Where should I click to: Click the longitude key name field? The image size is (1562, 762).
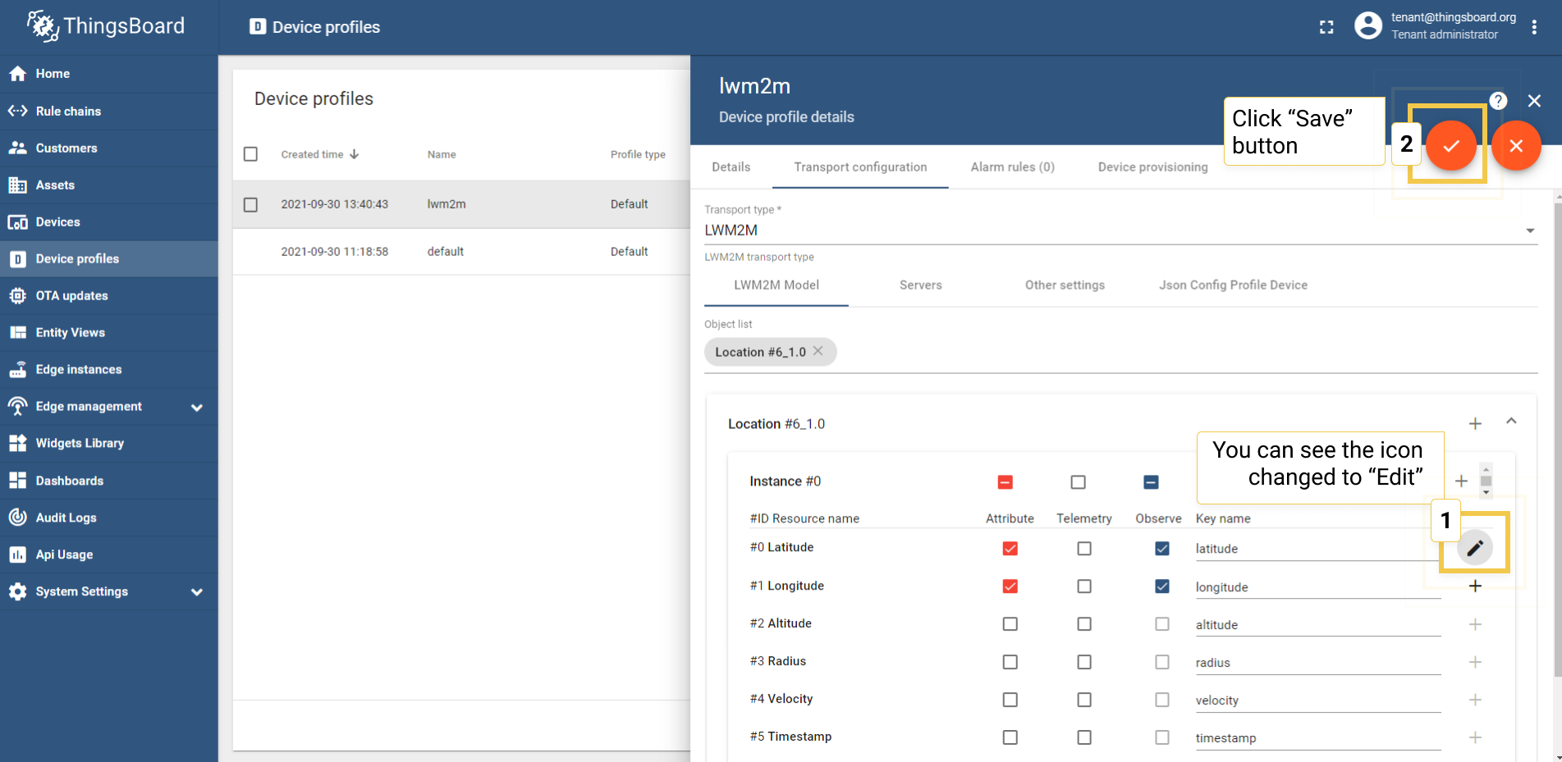click(x=1318, y=587)
